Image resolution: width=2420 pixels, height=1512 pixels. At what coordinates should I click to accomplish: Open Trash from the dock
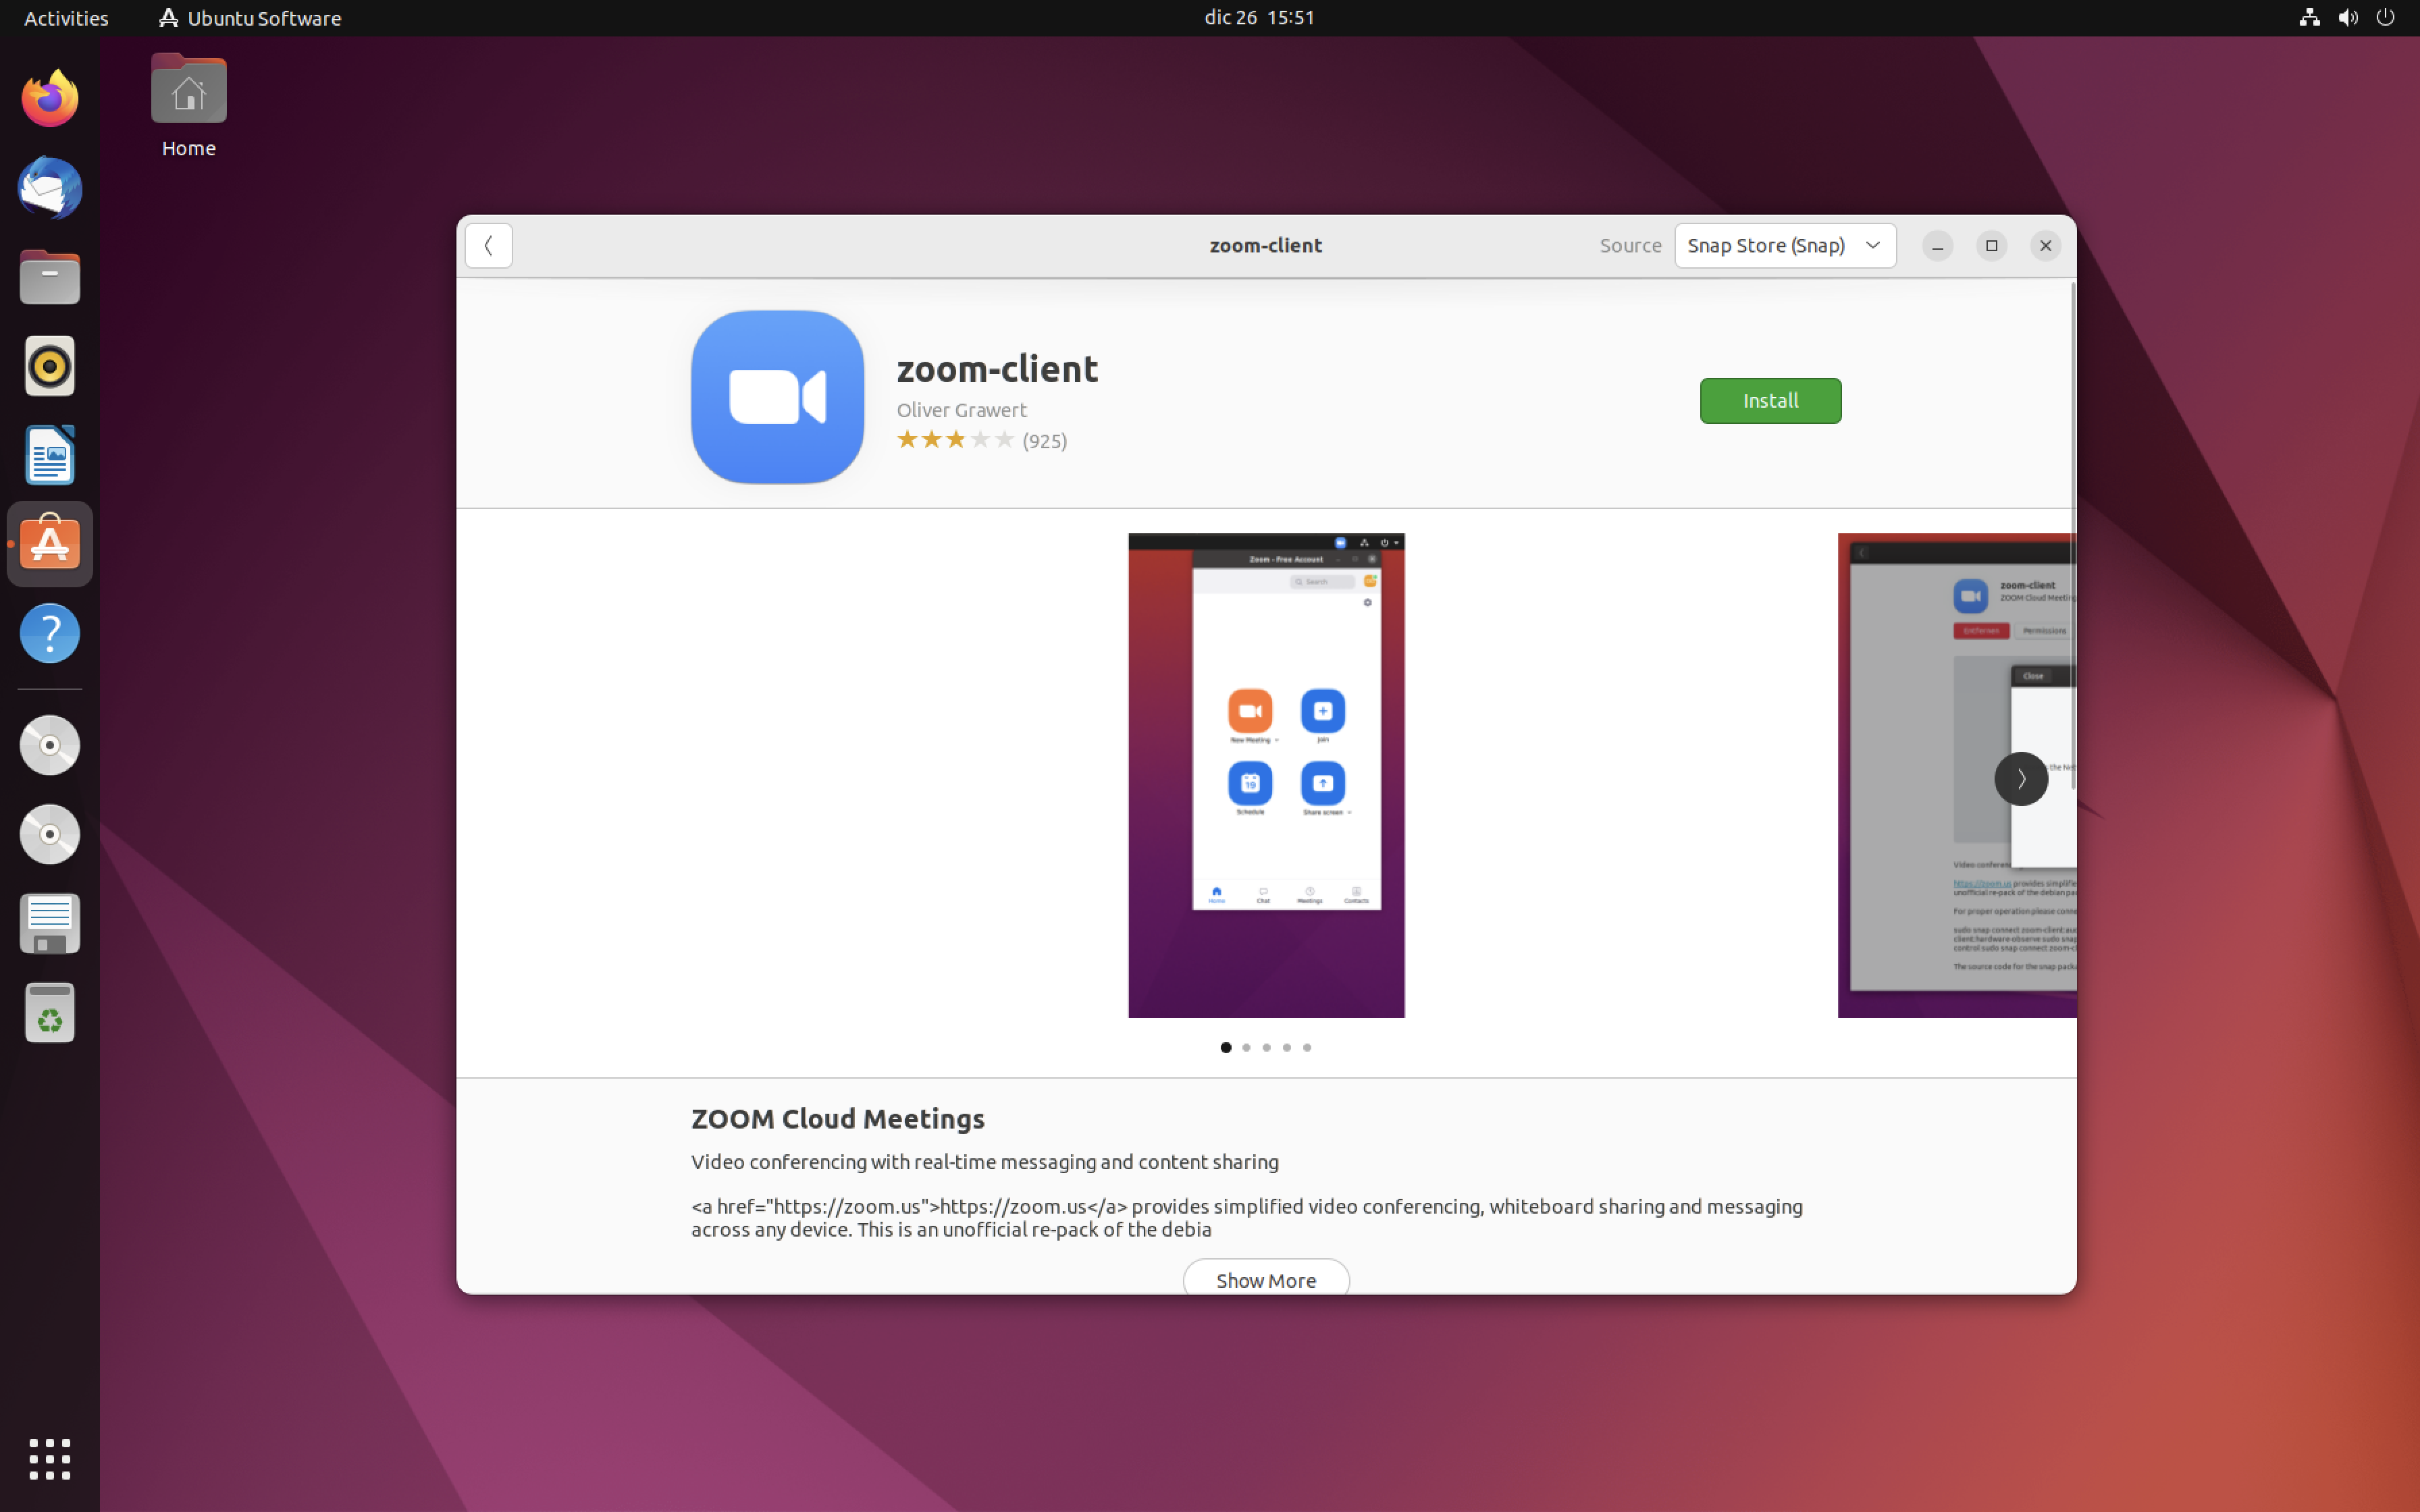coord(49,1013)
